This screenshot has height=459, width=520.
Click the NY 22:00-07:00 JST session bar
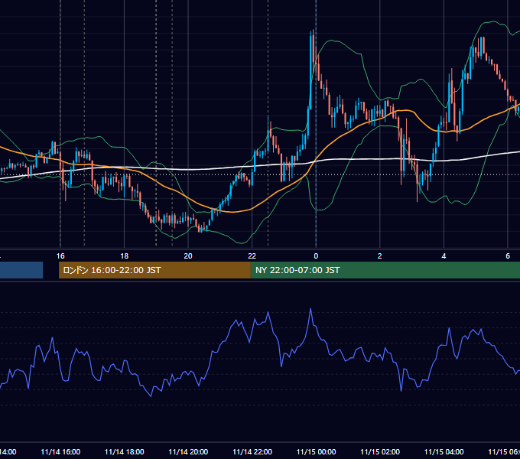pyautogui.click(x=385, y=270)
